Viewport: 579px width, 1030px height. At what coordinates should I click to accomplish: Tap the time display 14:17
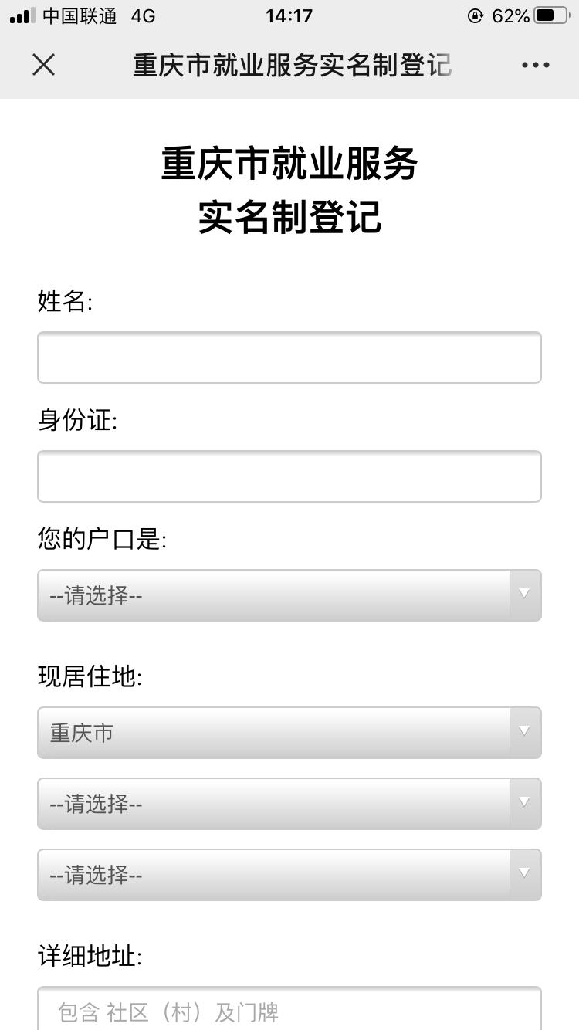click(x=289, y=15)
